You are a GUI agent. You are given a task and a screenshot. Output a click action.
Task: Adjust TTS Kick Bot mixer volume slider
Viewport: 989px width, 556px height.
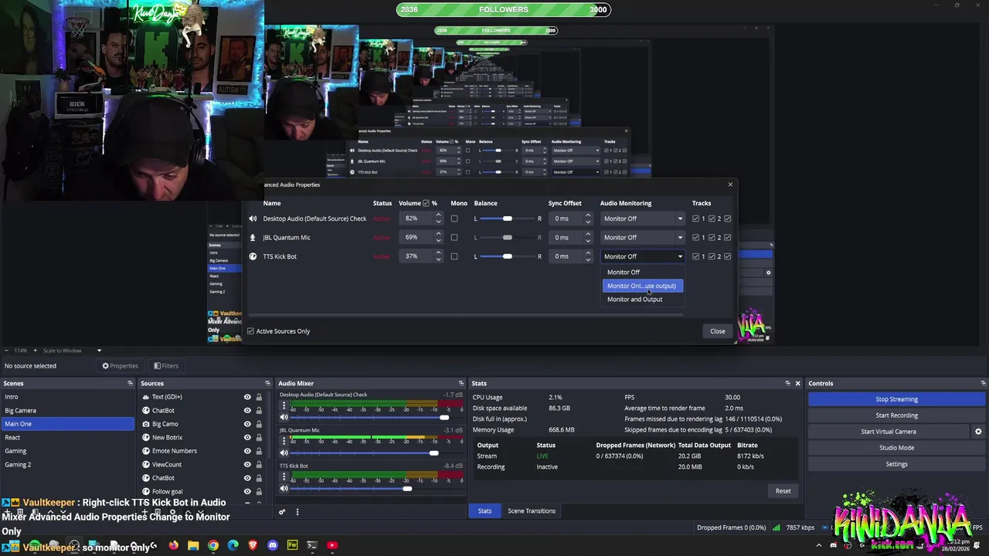tap(376, 488)
